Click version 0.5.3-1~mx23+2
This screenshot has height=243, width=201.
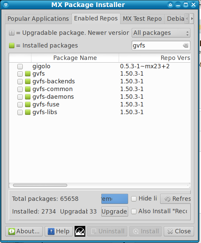[x=145, y=66]
